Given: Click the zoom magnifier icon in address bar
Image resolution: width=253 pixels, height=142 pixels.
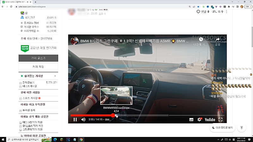Looking at the screenshot, I should [x=190, y=7].
